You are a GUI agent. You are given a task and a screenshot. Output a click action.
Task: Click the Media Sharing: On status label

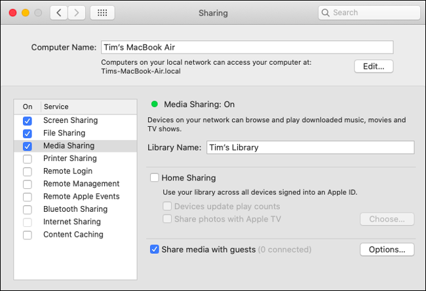199,105
